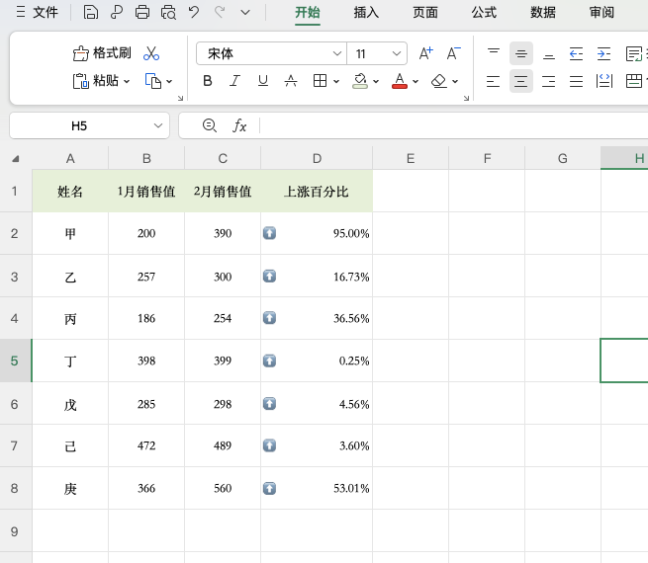Apply strikethrough text formatting
The width and height of the screenshot is (648, 563).
[x=291, y=81]
